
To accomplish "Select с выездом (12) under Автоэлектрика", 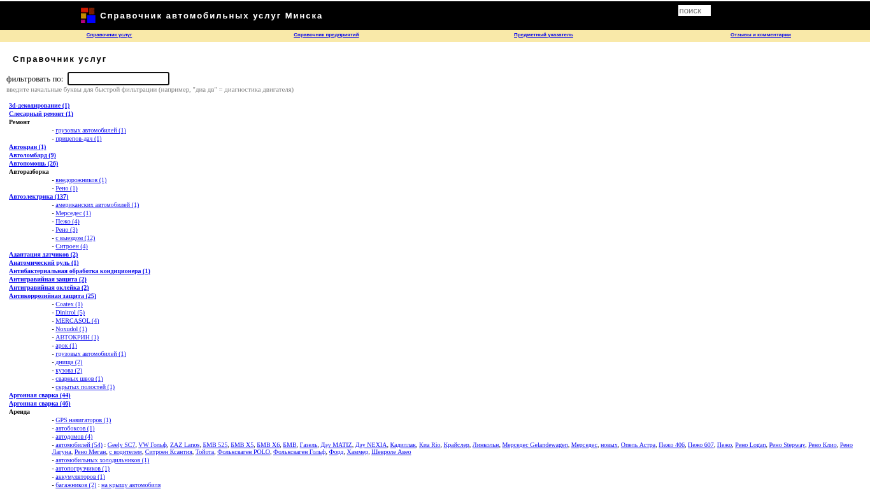I will pos(75,238).
